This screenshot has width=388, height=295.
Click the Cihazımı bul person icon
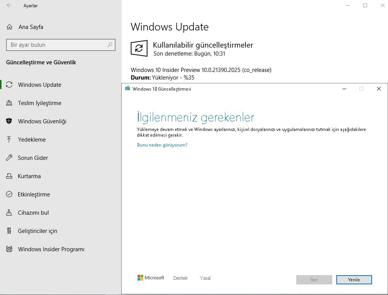click(9, 212)
